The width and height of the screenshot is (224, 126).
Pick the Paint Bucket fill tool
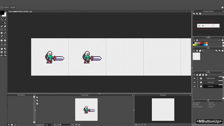[2, 33]
